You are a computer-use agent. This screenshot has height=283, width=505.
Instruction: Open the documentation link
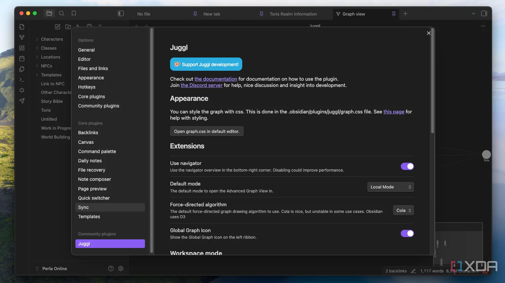(216, 79)
